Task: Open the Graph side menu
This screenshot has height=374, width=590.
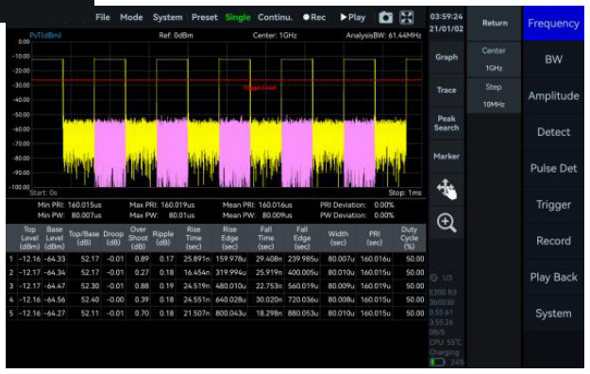Action: pyautogui.click(x=447, y=58)
